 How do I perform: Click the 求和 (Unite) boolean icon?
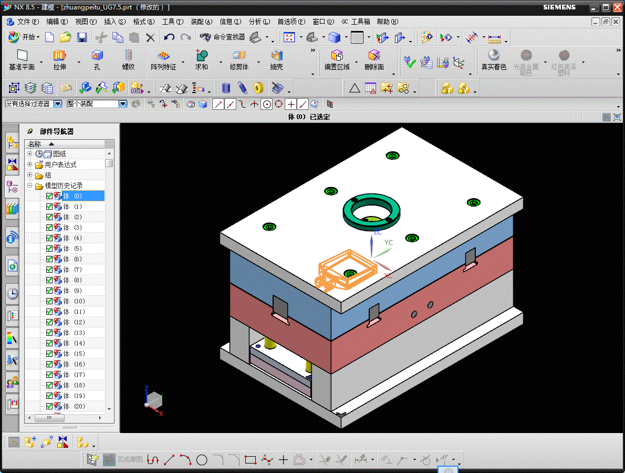[201, 55]
